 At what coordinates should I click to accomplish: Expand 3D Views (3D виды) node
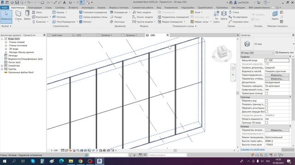pyautogui.click(x=6, y=49)
